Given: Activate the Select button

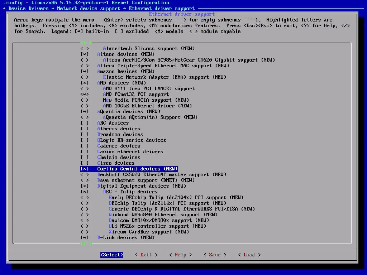Looking at the screenshot, I should click(112, 255).
